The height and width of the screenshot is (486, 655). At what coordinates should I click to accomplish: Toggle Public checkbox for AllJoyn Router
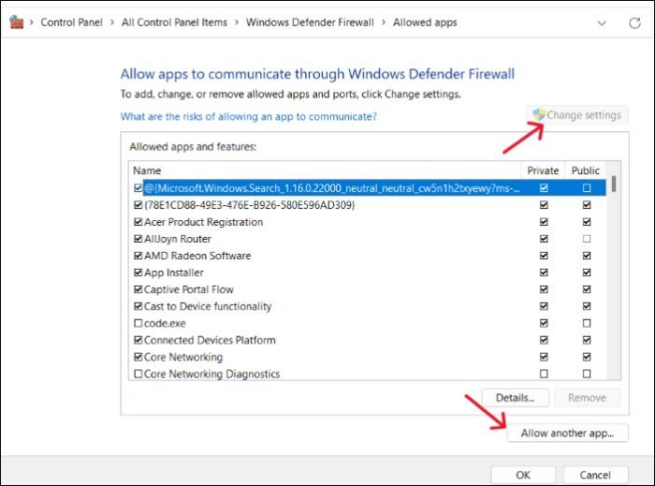click(587, 239)
